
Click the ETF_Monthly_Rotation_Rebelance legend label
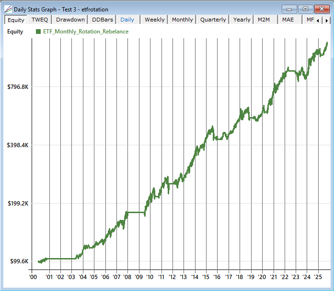coord(86,32)
